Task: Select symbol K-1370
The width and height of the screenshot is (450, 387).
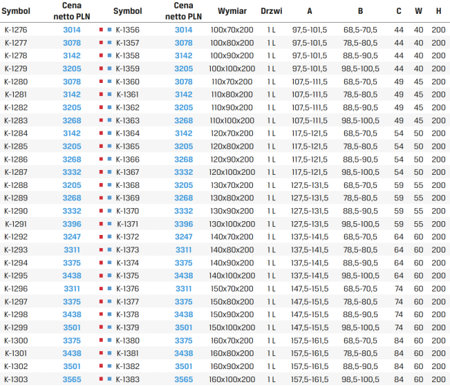Action: (x=127, y=211)
